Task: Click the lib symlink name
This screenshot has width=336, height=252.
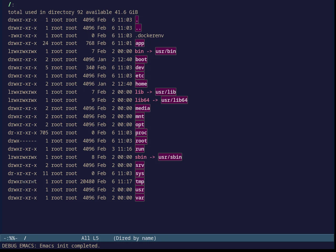Action: (x=139, y=92)
